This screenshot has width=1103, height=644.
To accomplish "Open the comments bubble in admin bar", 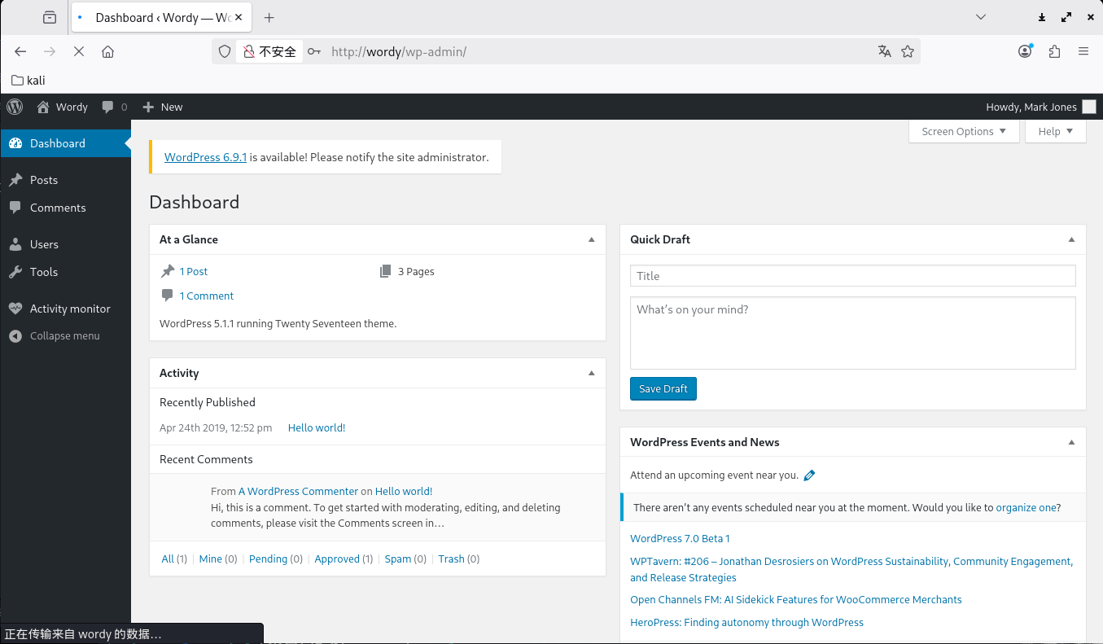I will click(x=114, y=107).
